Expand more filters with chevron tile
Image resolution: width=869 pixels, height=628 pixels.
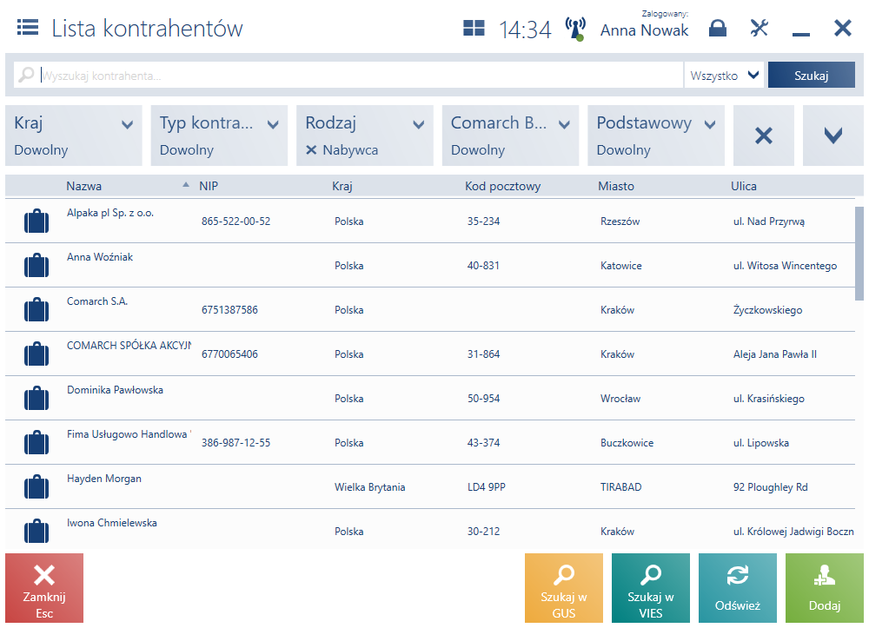(x=833, y=136)
